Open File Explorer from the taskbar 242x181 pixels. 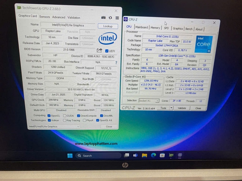coord(144,155)
